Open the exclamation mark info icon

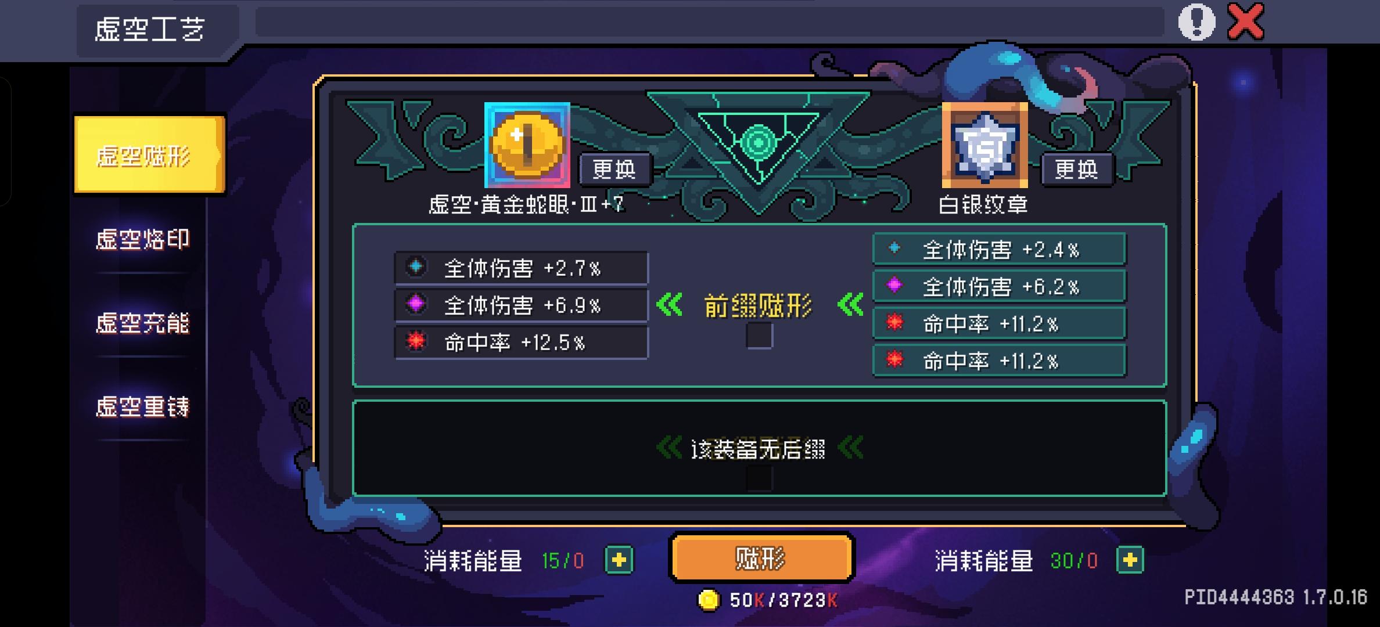pyautogui.click(x=1196, y=22)
